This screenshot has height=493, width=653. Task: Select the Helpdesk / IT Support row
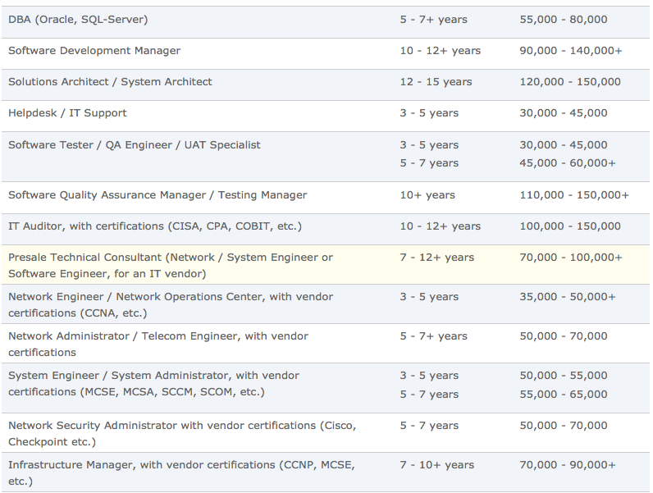pos(67,113)
